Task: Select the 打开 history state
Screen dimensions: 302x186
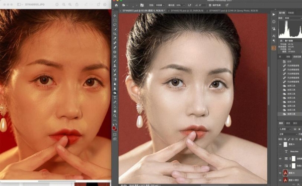Action: [x=290, y=61]
